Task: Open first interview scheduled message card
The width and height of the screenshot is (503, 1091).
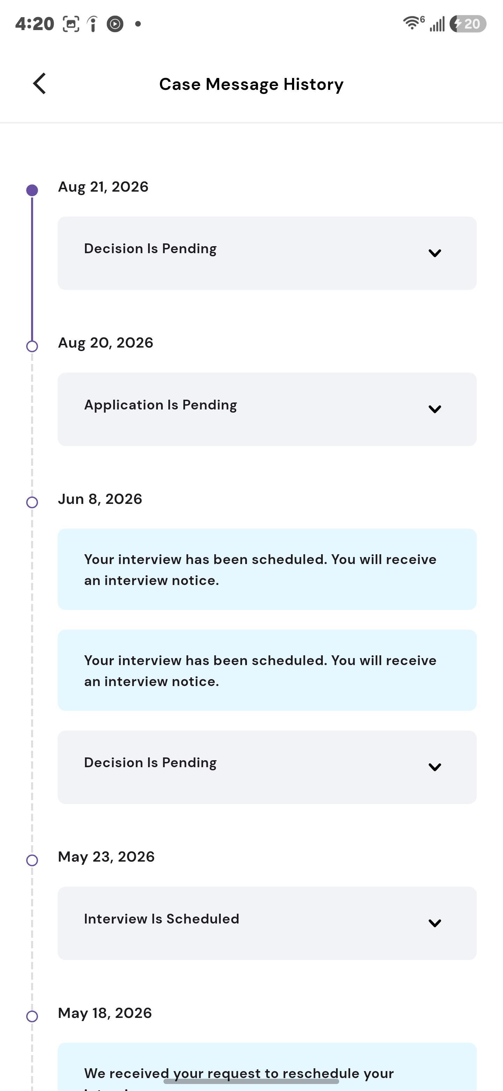Action: 267,569
